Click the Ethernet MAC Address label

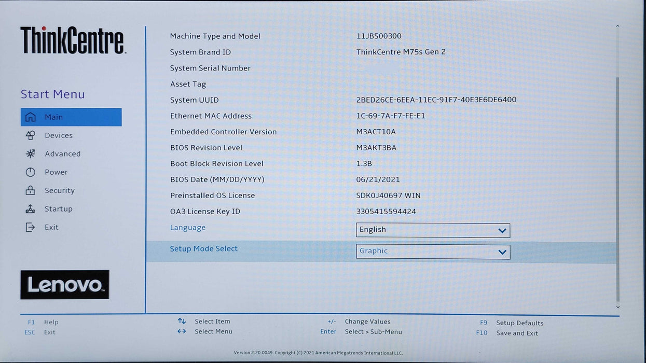(211, 116)
